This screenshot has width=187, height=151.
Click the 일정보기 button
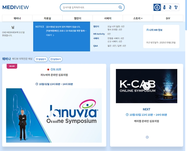pyautogui.click(x=56, y=59)
